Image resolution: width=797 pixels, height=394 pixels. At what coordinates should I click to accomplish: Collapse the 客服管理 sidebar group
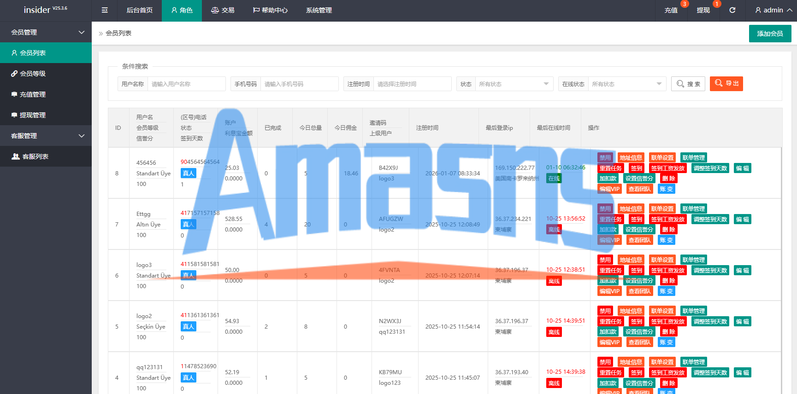(x=46, y=136)
